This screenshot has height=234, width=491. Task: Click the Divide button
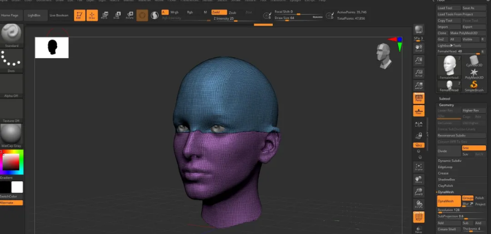click(449, 151)
